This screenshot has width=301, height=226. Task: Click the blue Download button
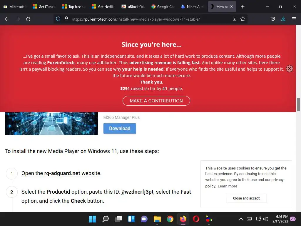(x=120, y=128)
